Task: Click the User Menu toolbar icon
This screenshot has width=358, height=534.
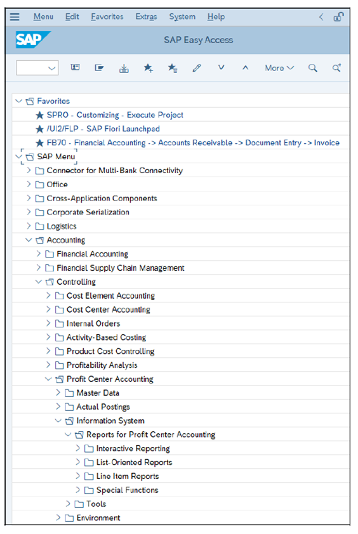Action: coord(75,67)
